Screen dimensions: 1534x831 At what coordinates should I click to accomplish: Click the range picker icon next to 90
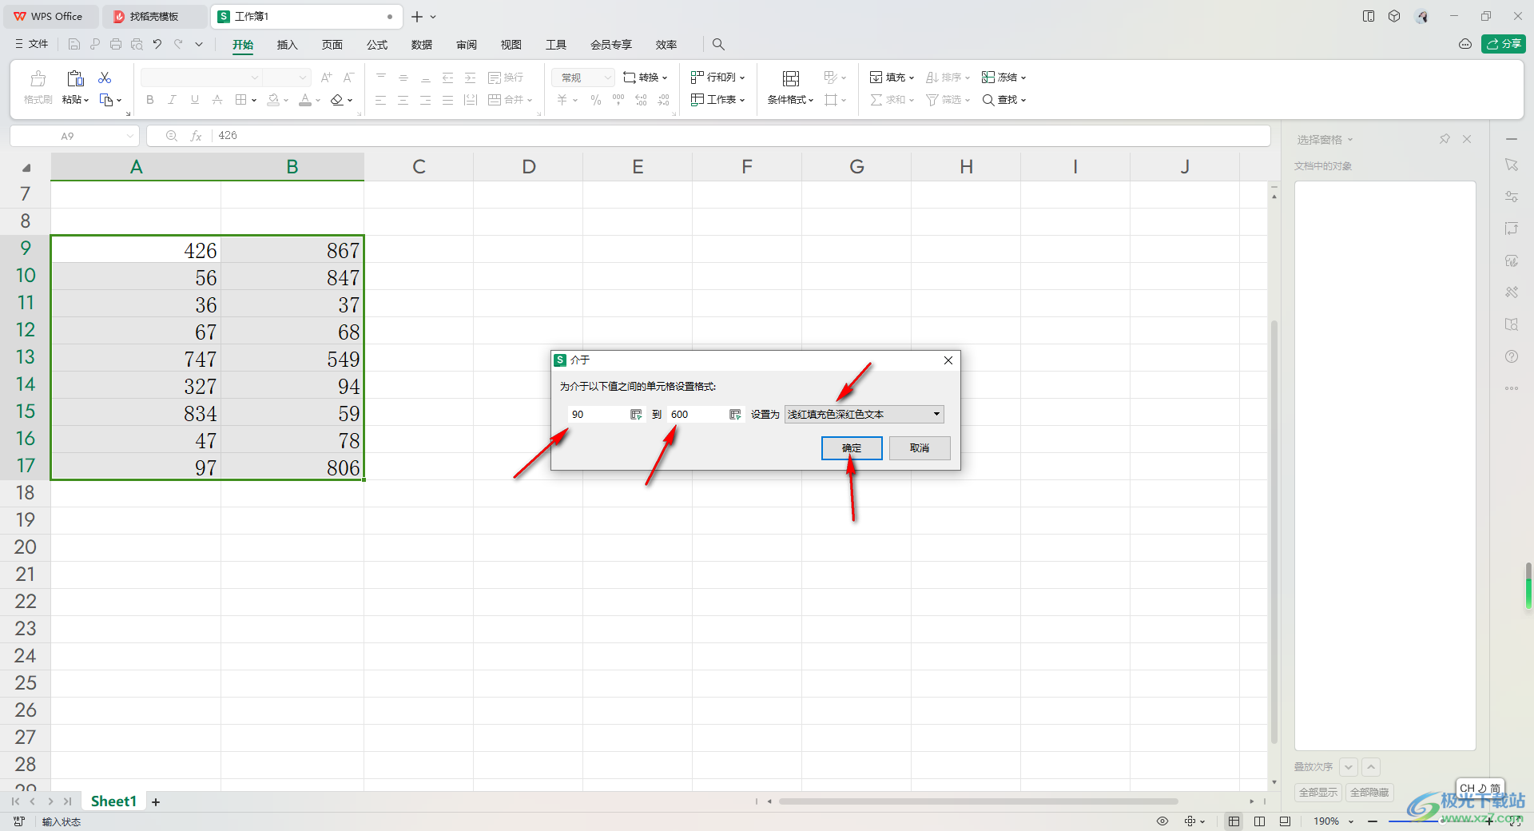636,414
